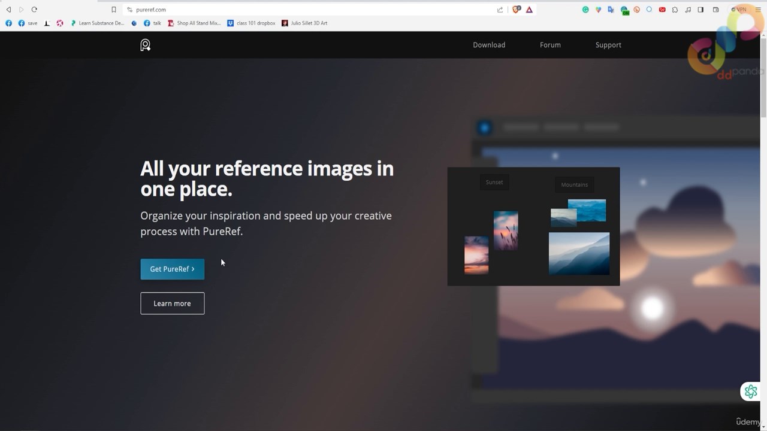Screen dimensions: 767x431
Task: Click the 'Sunset' label in the preview board
Action: (x=494, y=182)
